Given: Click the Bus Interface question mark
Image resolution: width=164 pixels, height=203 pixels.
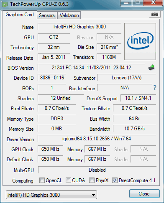Looking at the screenshot, I should click(155, 88).
